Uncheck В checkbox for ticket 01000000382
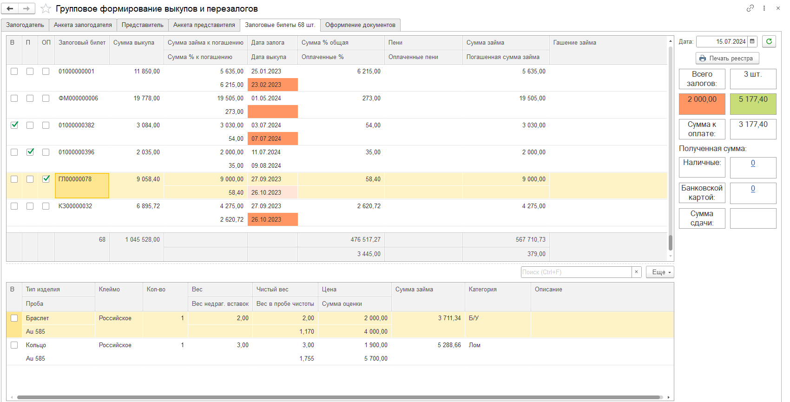Screen dimensions: 790x402 tap(14, 125)
